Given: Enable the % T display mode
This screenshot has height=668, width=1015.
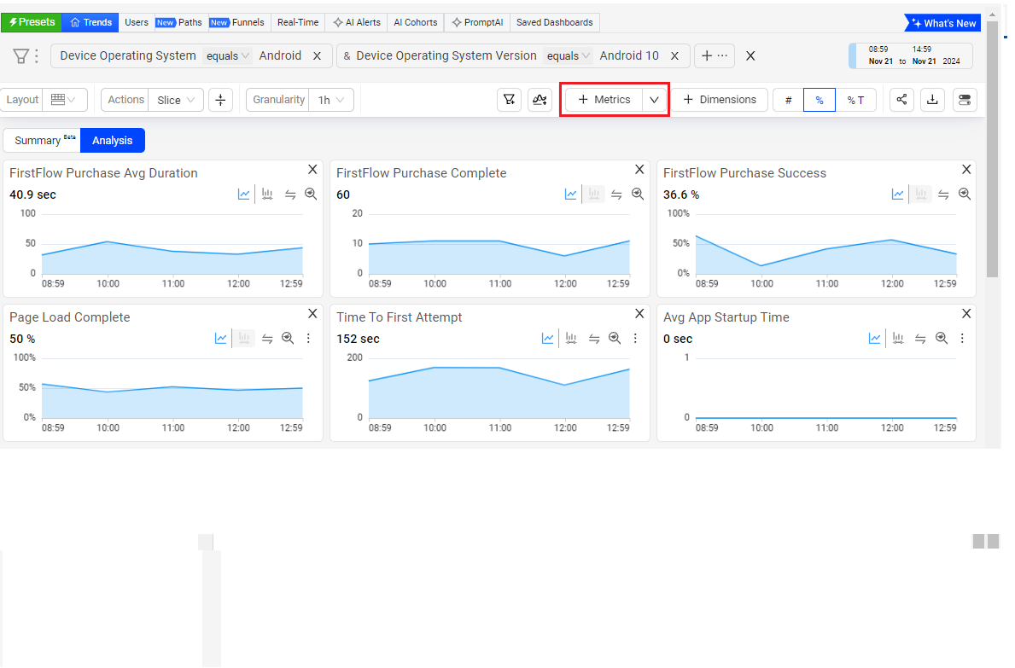Looking at the screenshot, I should click(855, 100).
